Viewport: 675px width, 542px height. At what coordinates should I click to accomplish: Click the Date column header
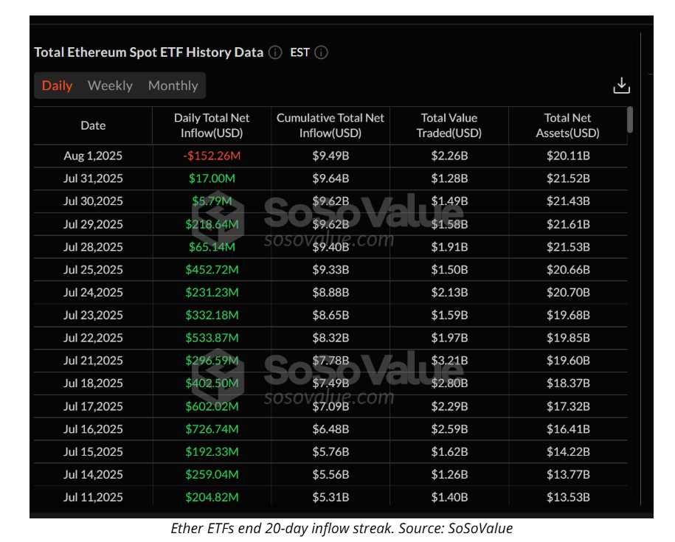[93, 125]
